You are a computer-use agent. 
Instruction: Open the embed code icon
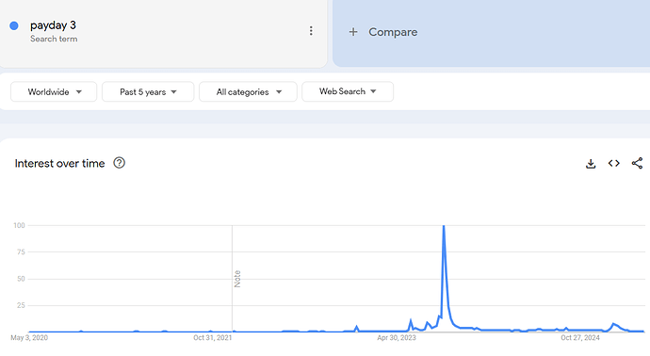point(614,163)
